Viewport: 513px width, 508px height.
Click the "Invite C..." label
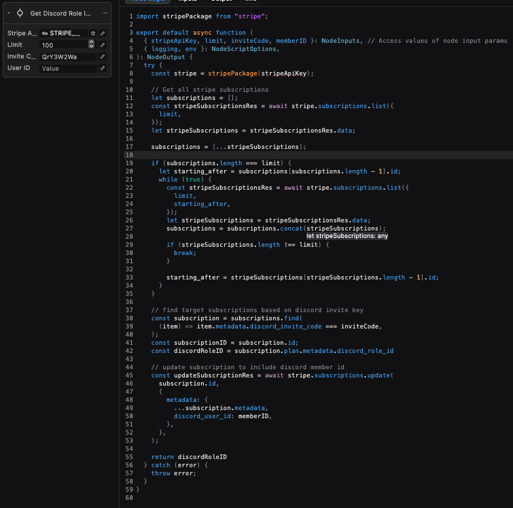tap(22, 56)
